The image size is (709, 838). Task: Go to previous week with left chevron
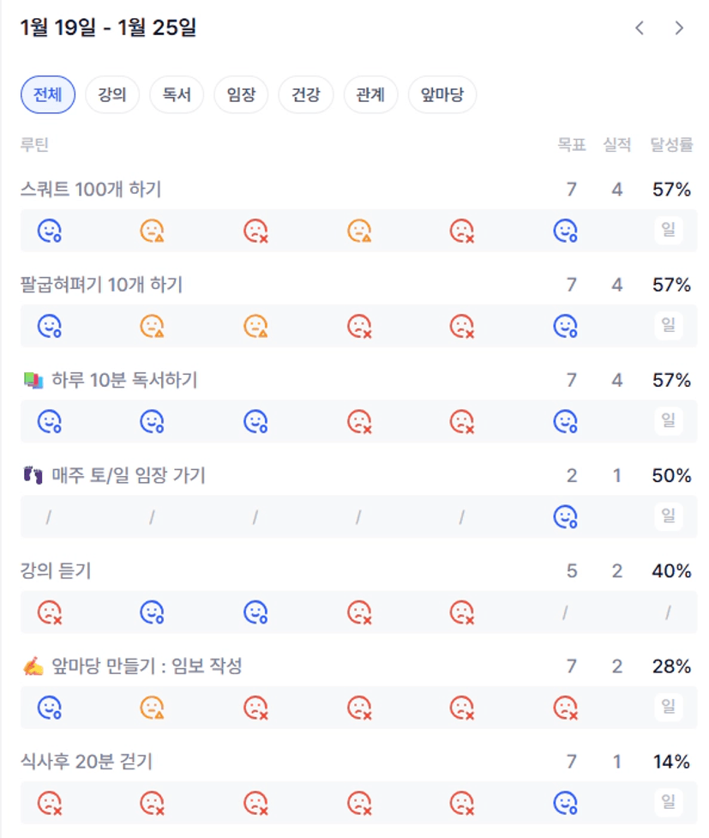640,28
